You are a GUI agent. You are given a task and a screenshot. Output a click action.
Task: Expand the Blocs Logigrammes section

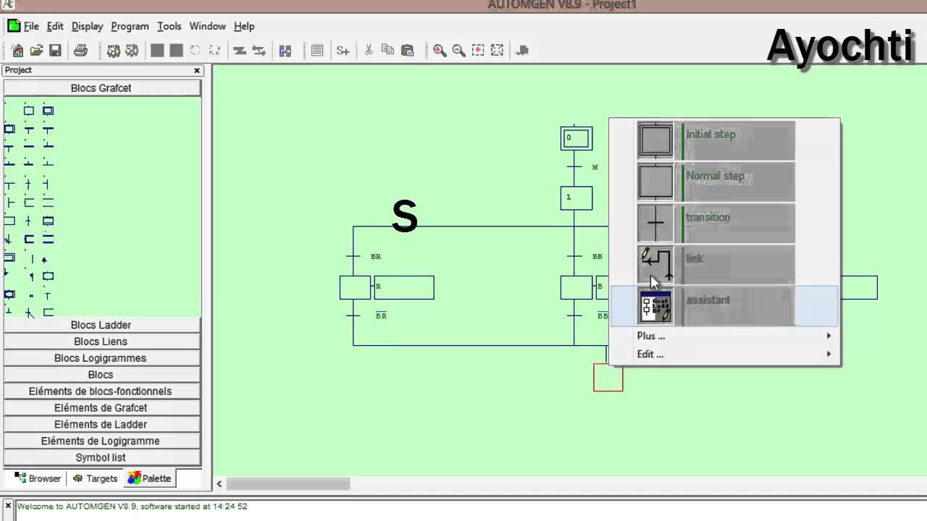point(101,358)
